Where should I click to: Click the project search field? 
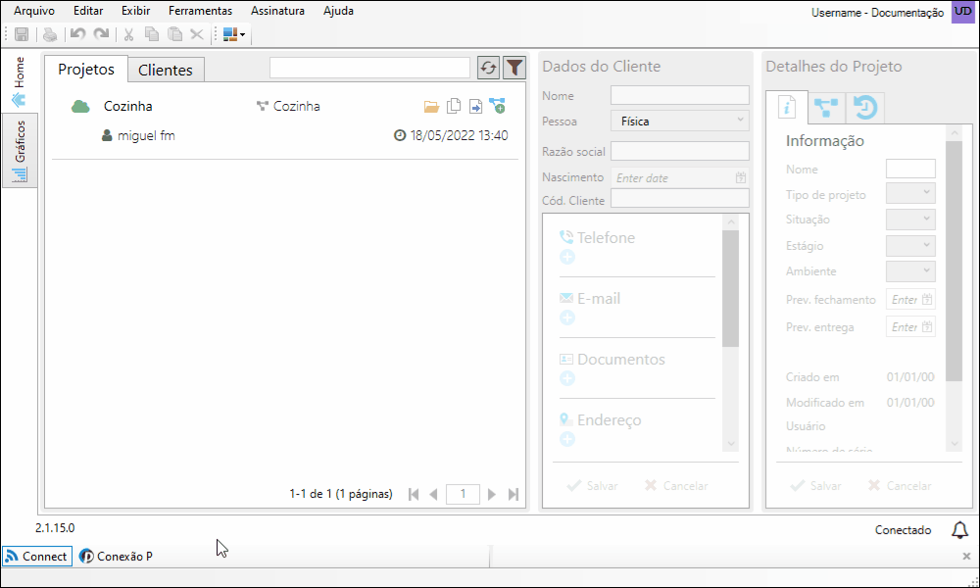pyautogui.click(x=369, y=68)
